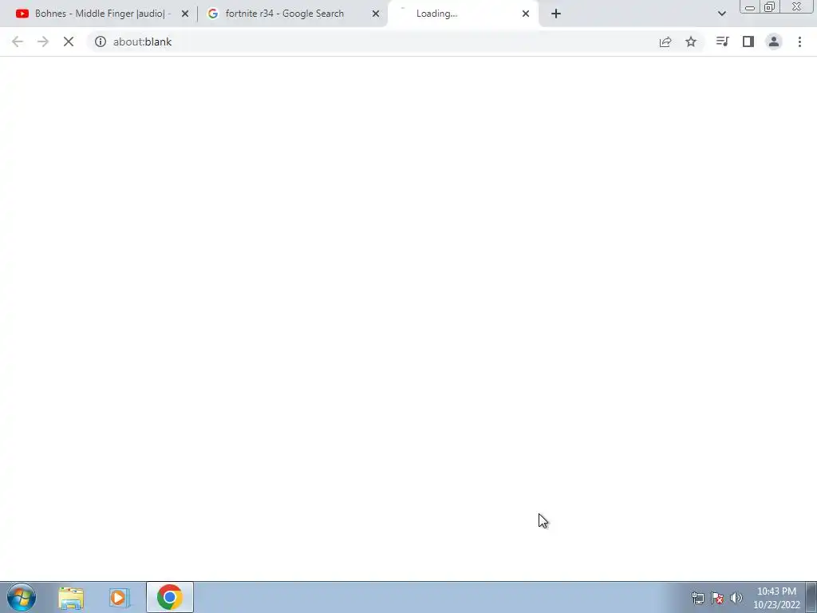Close the Chrome window
Screen dimensions: 817x613
[x=797, y=6]
